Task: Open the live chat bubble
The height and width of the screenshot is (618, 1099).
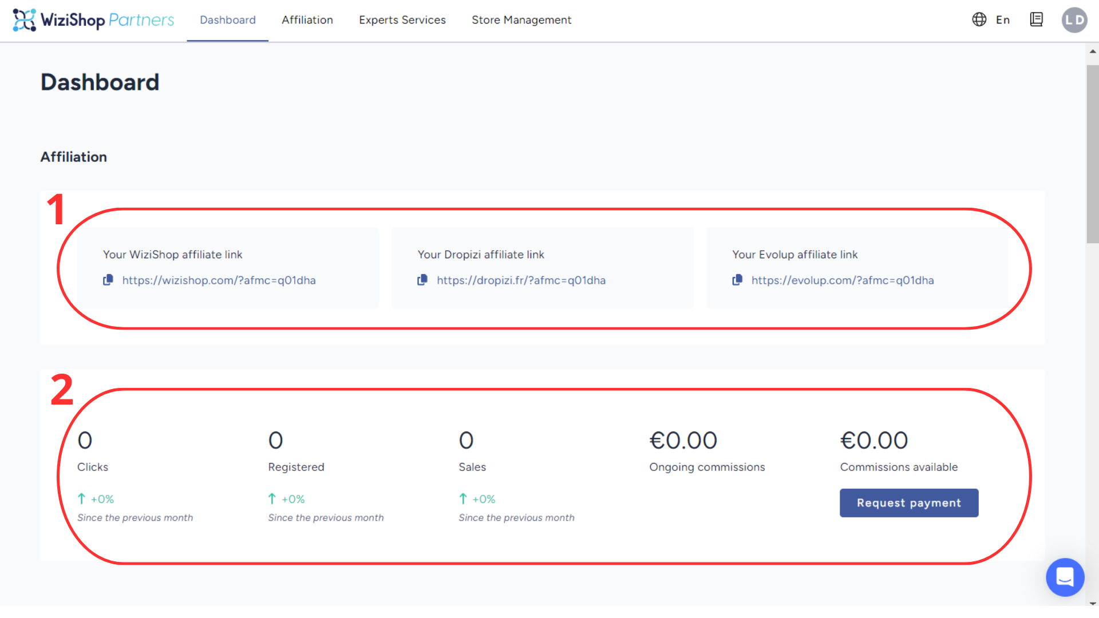Action: pyautogui.click(x=1065, y=577)
